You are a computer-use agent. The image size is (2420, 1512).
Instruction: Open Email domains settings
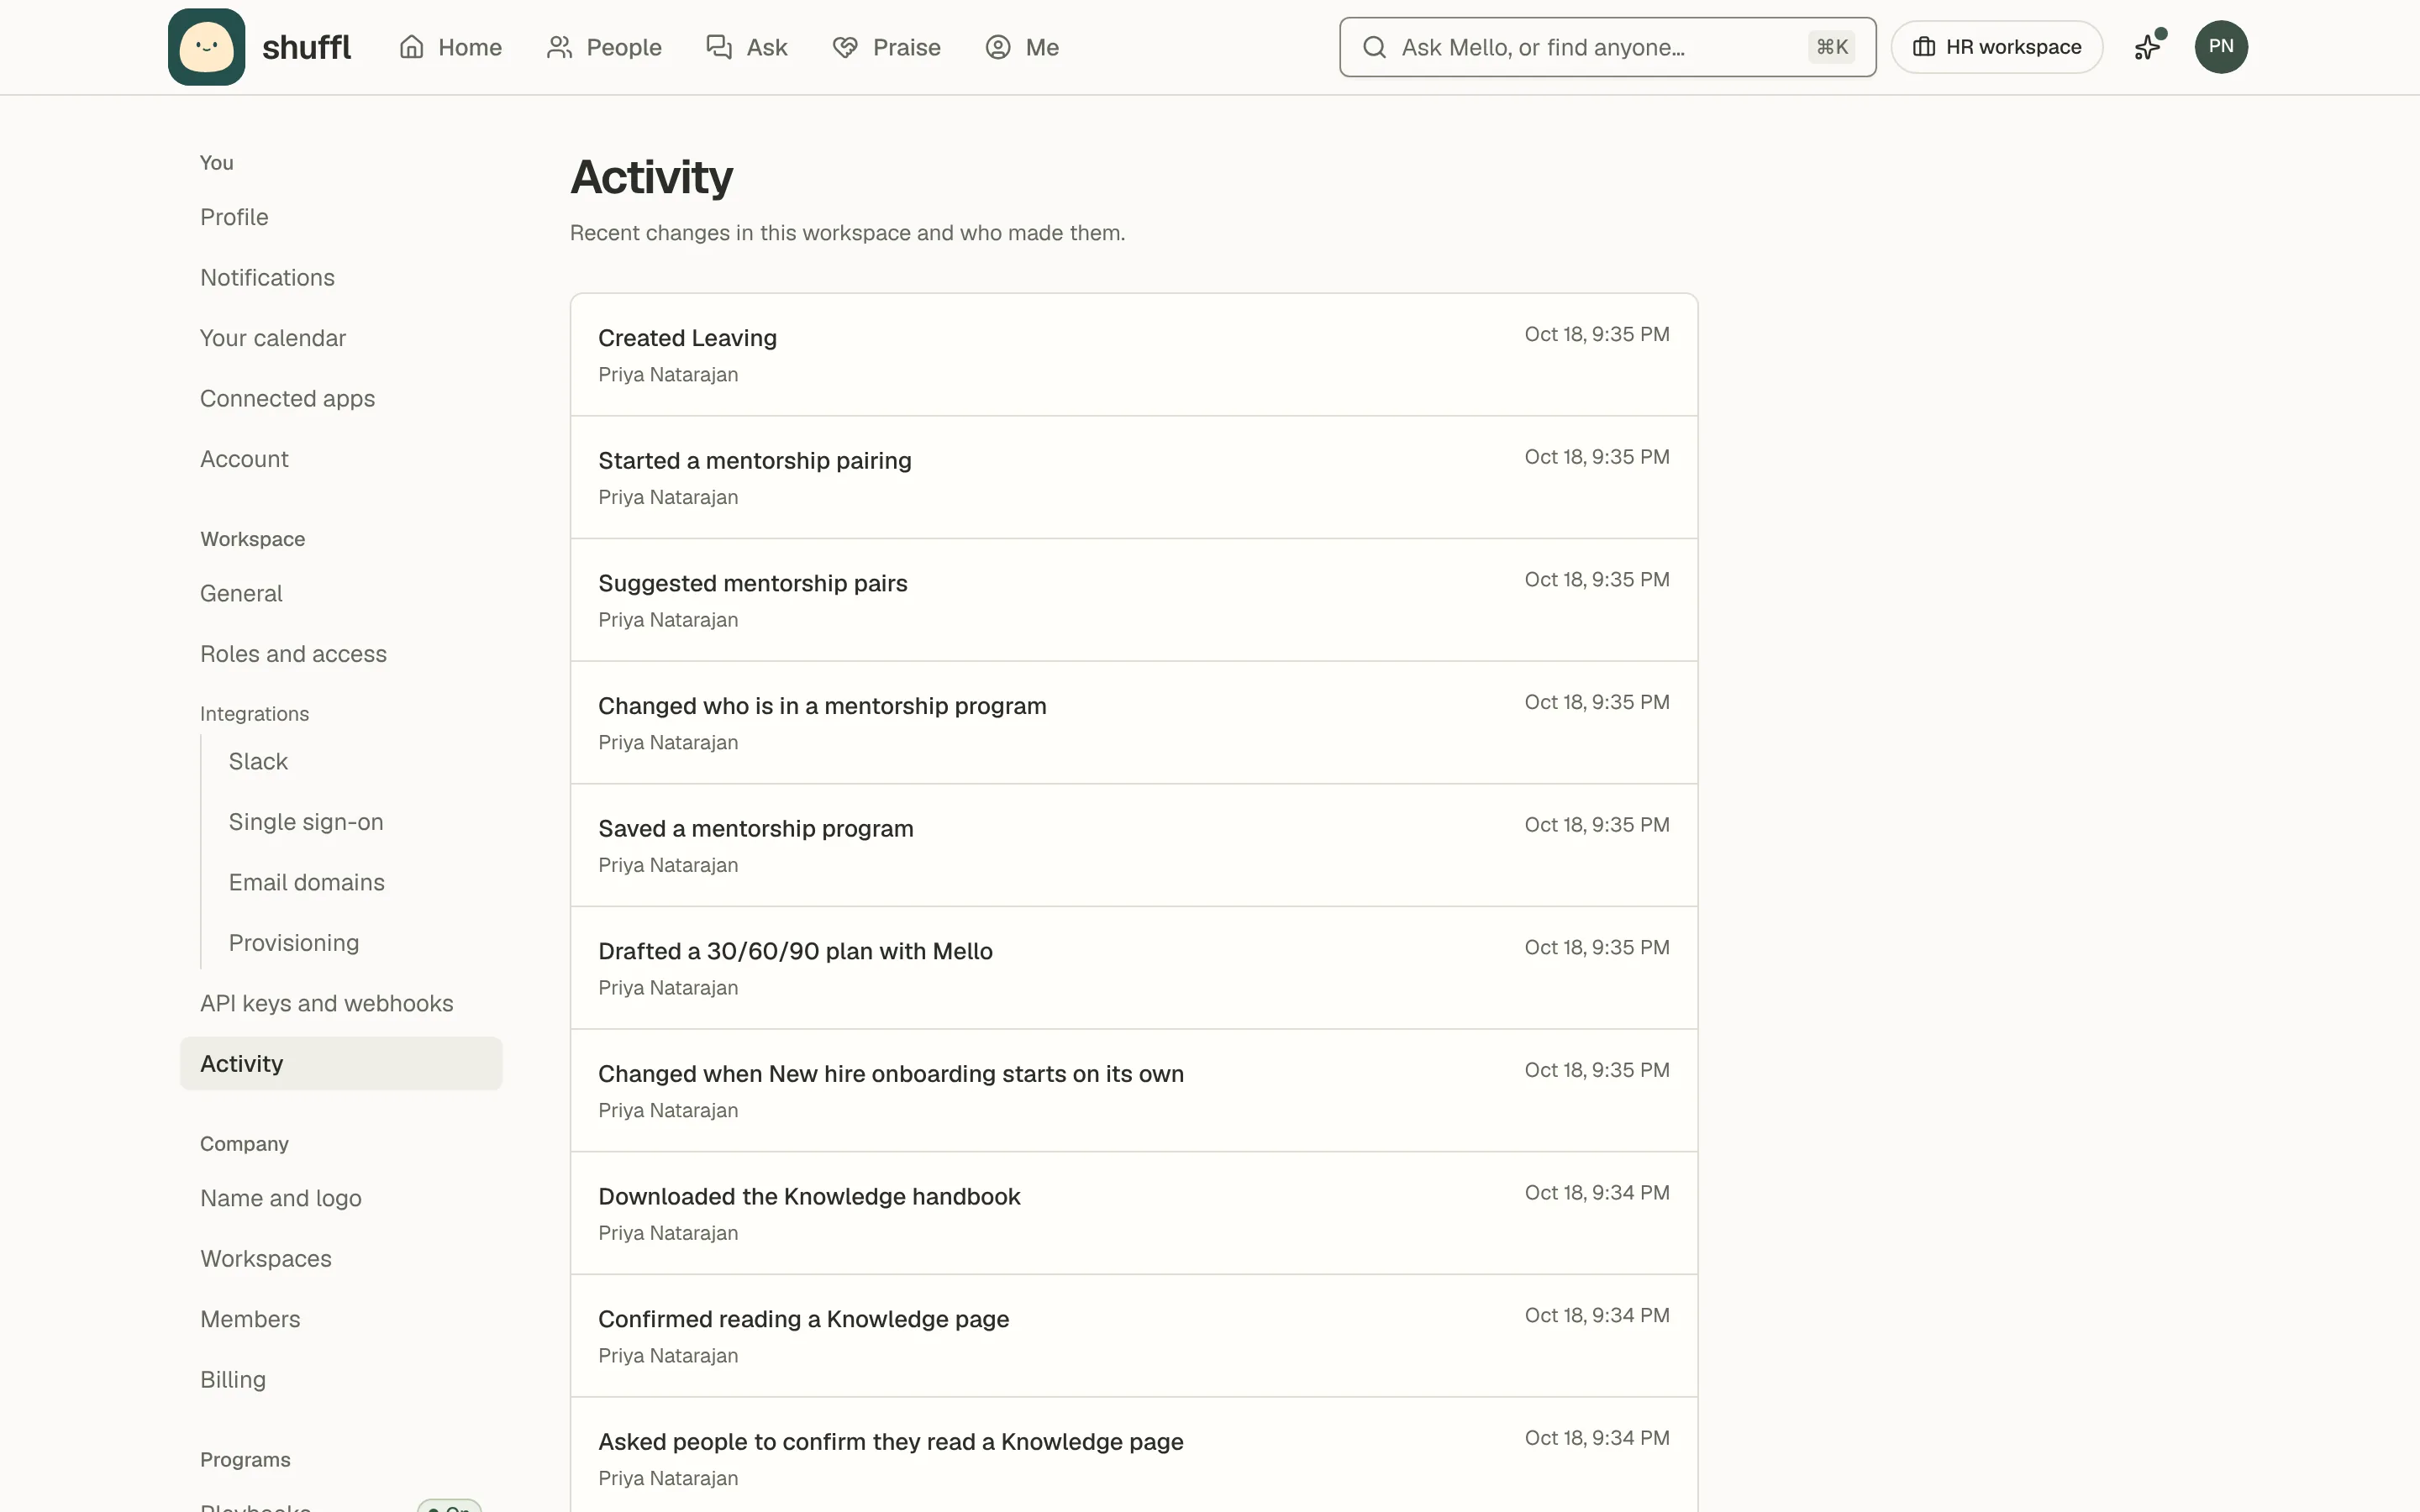coord(355,883)
